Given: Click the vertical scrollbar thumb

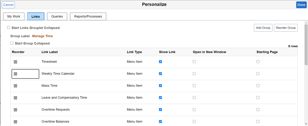Looking at the screenshot, I should (306, 45).
